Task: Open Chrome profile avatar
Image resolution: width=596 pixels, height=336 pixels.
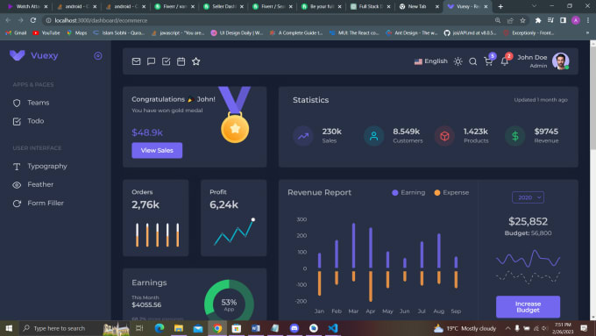Action: click(576, 20)
